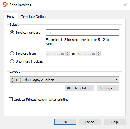Image resolution: width=130 pixels, height=129 pixels.
Task: Select the Invoice numbers radio button
Action: coord(12,33)
